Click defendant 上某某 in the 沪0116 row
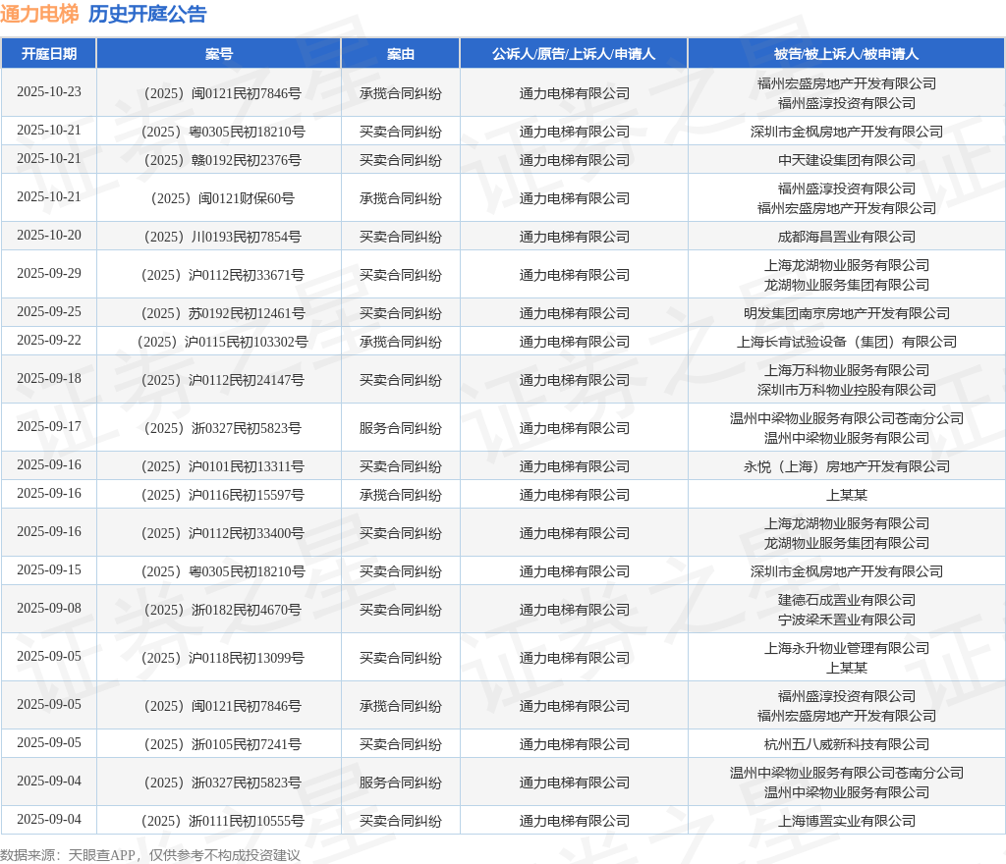Viewport: 1006px width, 864px height. [846, 496]
